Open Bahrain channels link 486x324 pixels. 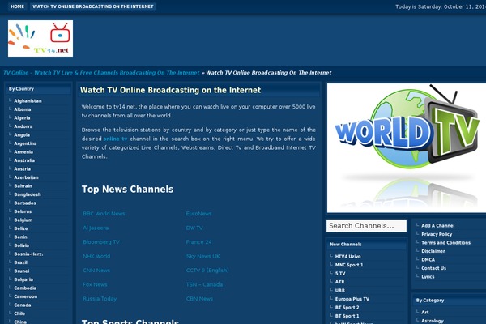23,186
